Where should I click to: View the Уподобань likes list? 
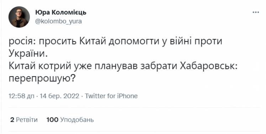click(x=77, y=120)
